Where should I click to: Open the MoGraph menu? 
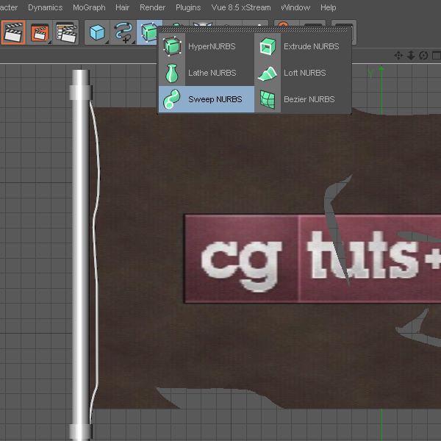(x=89, y=7)
